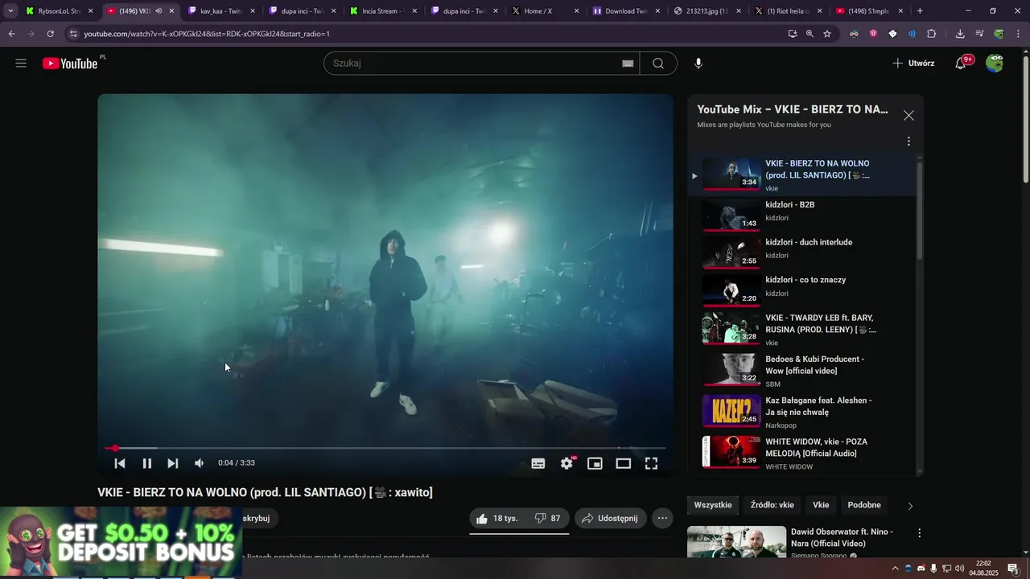Mute the video volume
Screen dimensions: 1030x579
[x=199, y=463]
